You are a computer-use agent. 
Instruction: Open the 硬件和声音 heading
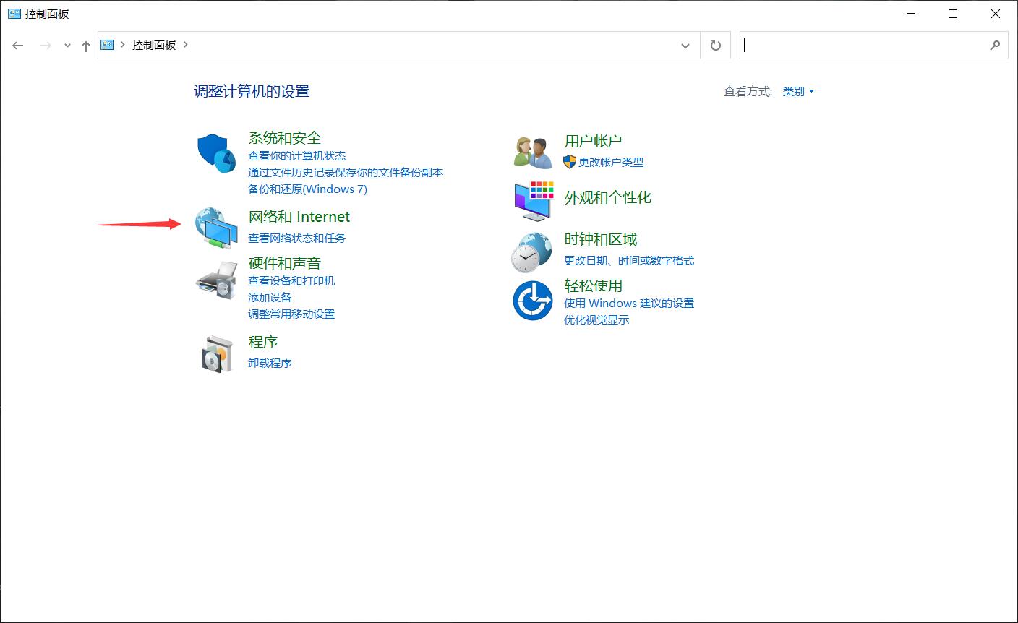285,263
